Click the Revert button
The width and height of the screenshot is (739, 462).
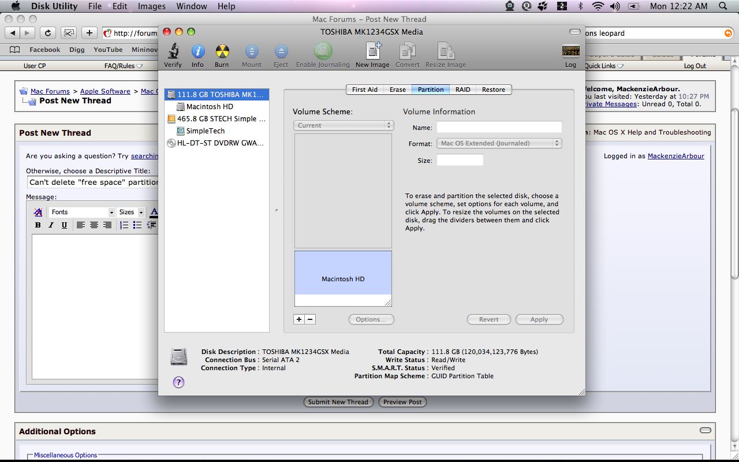click(x=489, y=319)
